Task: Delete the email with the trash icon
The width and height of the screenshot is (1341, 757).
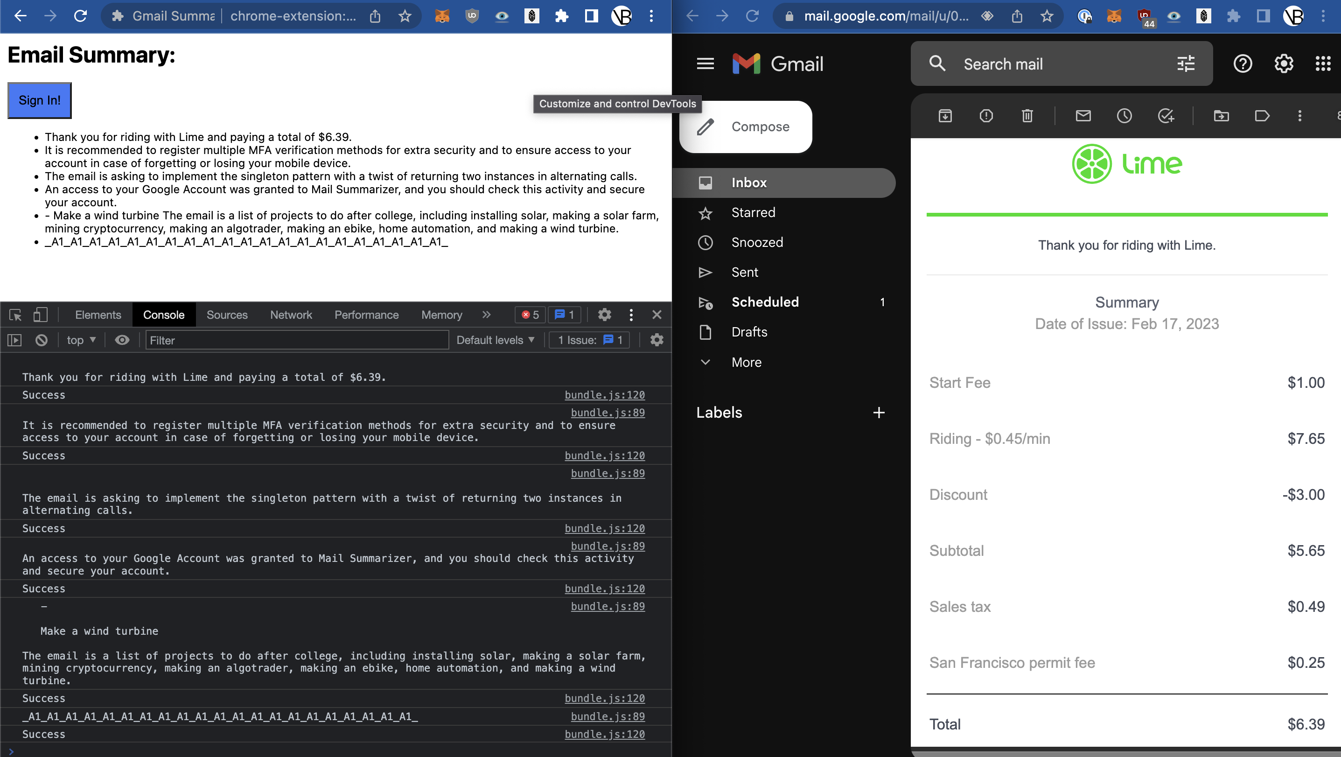Action: click(1027, 116)
